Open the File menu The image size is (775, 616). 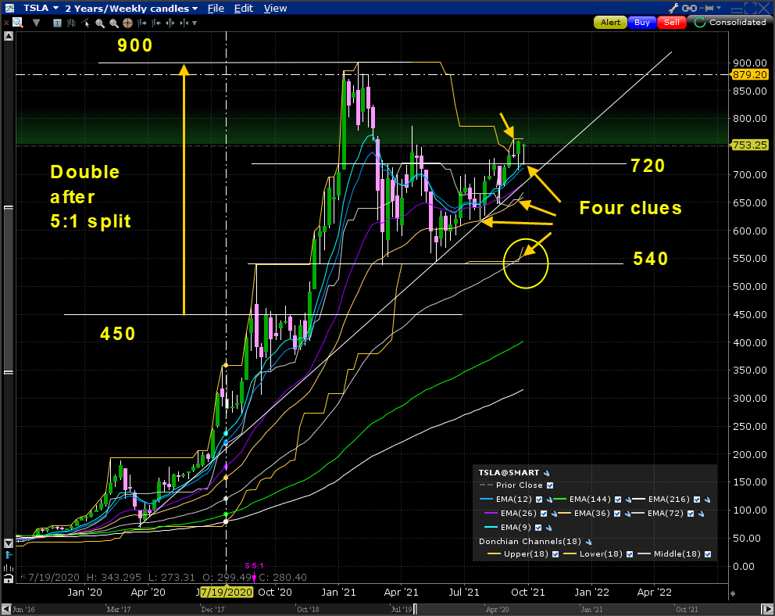pos(216,9)
